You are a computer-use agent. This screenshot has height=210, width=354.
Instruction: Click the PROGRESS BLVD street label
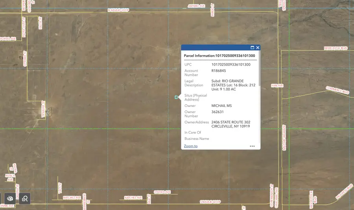344,192
